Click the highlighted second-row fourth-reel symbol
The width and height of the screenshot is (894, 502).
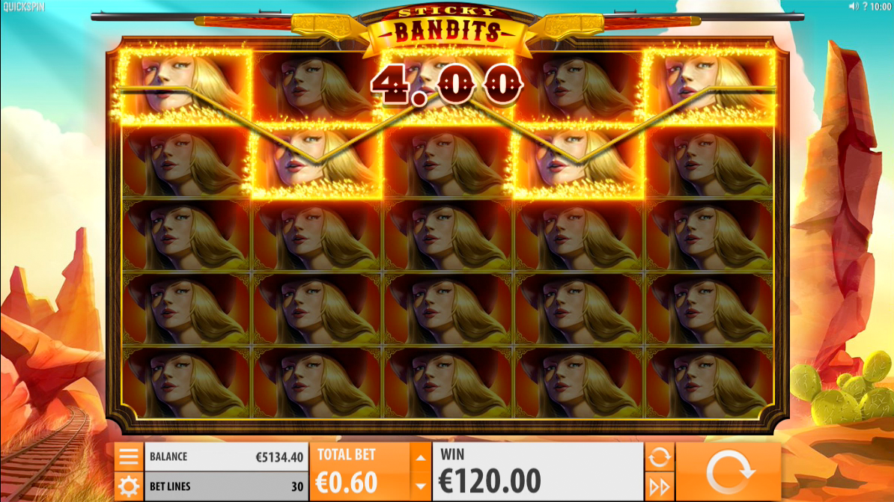click(x=579, y=162)
